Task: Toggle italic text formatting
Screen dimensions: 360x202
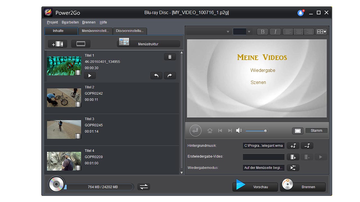Action: 275,31
